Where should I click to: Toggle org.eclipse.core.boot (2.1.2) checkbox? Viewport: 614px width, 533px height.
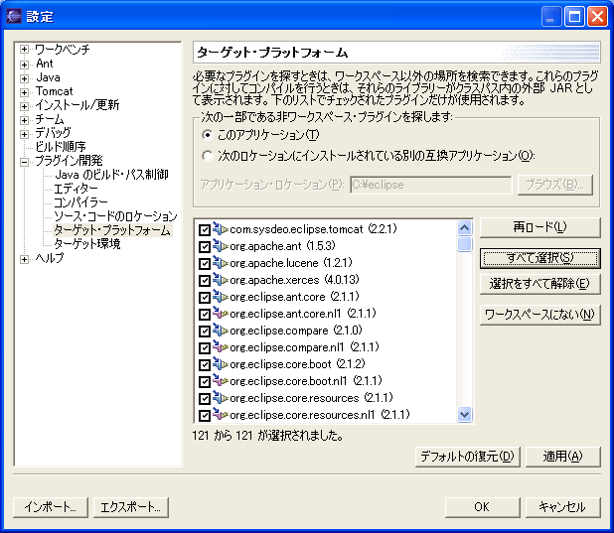click(205, 364)
